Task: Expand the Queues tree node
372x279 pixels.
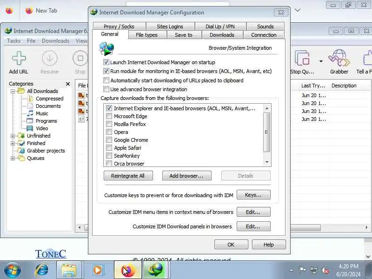Action: (x=13, y=158)
